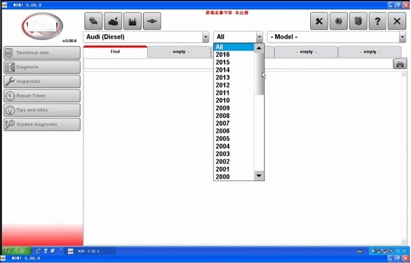Click the axle/transmission toolbar icon
This screenshot has width=411, height=263.
(152, 21)
